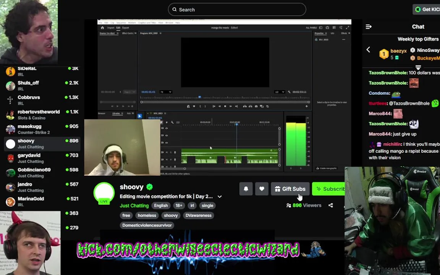440x275 pixels.
Task: Select the DVawareness tag
Action: tap(198, 215)
